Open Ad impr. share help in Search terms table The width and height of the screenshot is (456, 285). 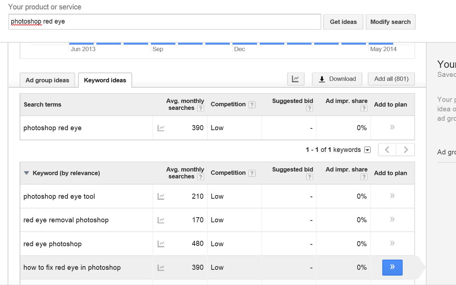[x=364, y=108]
